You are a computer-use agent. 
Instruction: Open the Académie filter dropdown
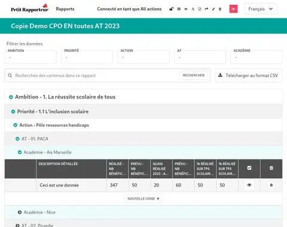pos(257,57)
